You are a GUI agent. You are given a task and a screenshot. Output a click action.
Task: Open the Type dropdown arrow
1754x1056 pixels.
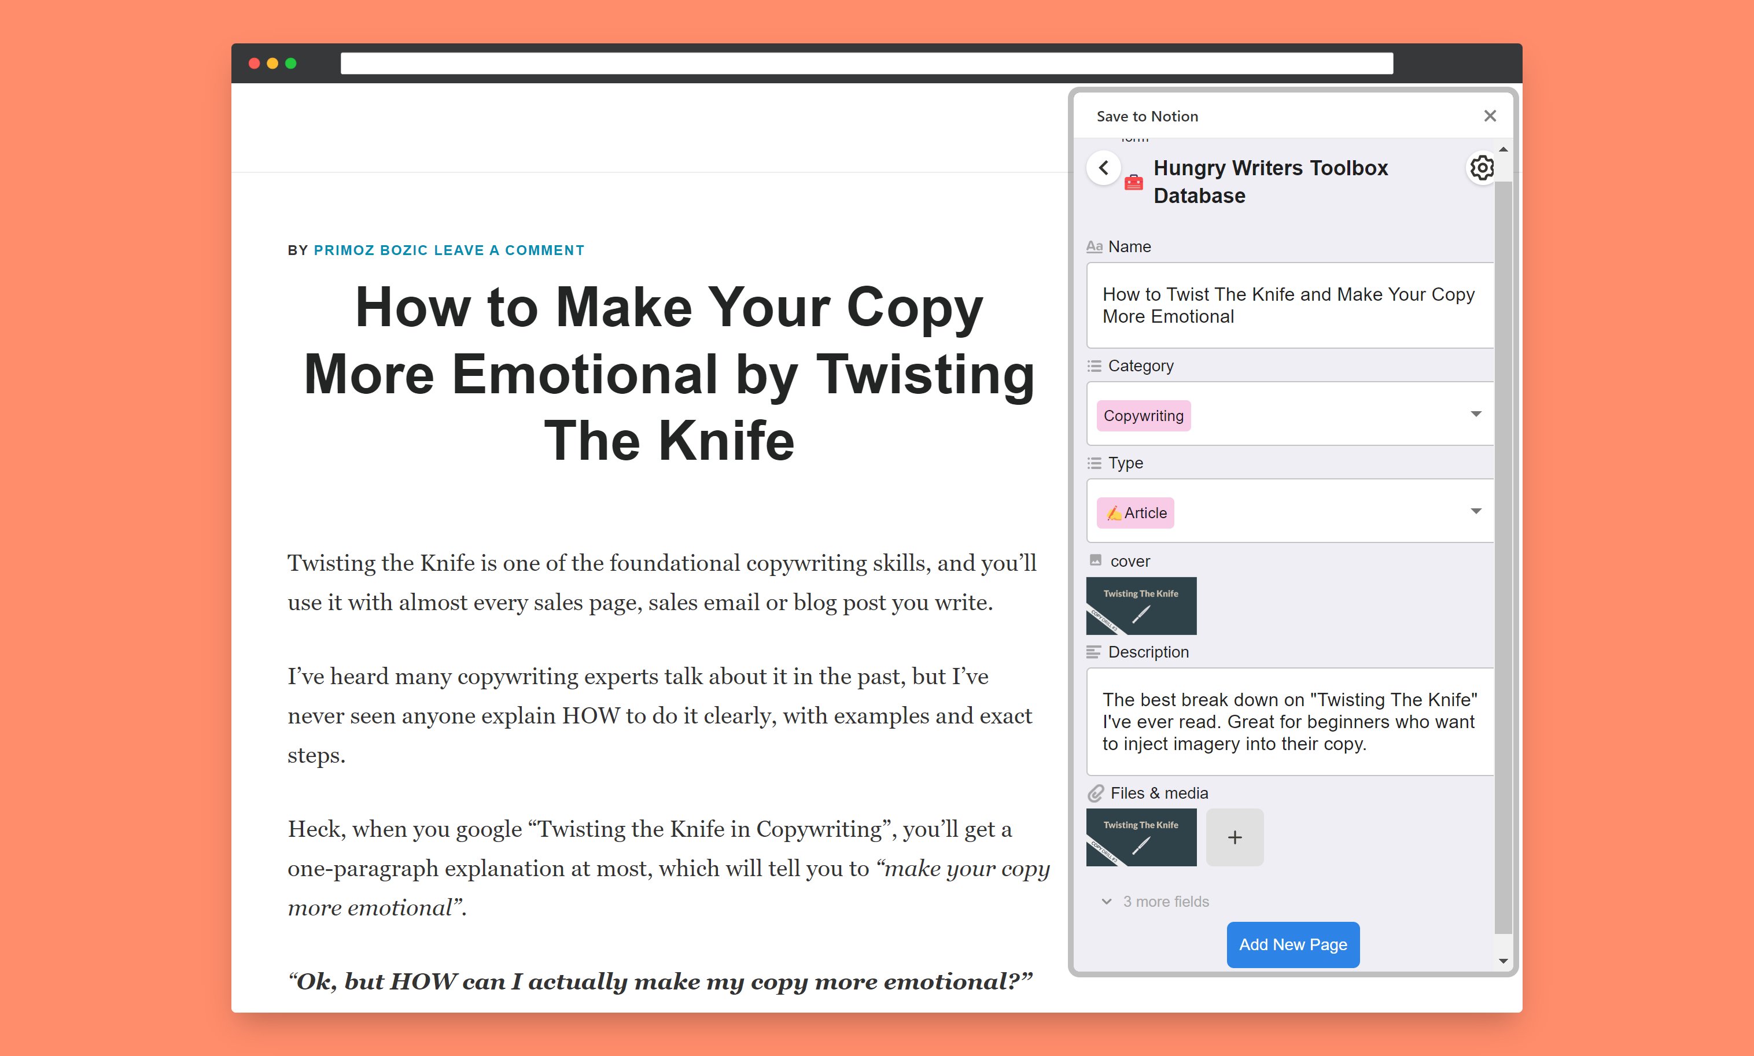[1476, 511]
